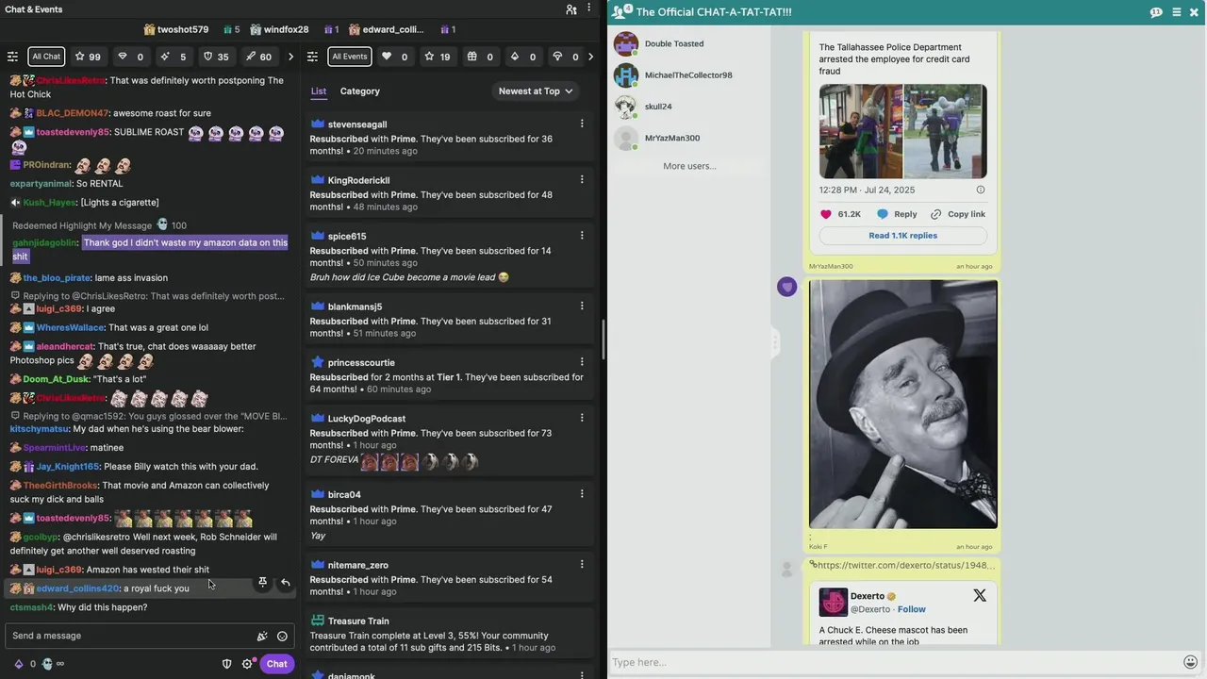Viewport: 1207px width, 679px height.
Task: Open the celebration icon in message box
Action: pyautogui.click(x=262, y=636)
